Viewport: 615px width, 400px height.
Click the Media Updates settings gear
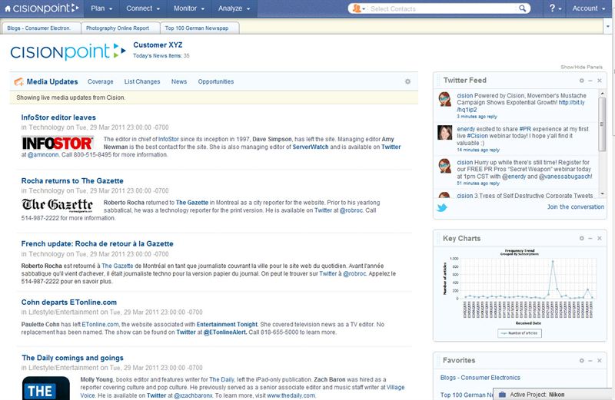pyautogui.click(x=407, y=81)
